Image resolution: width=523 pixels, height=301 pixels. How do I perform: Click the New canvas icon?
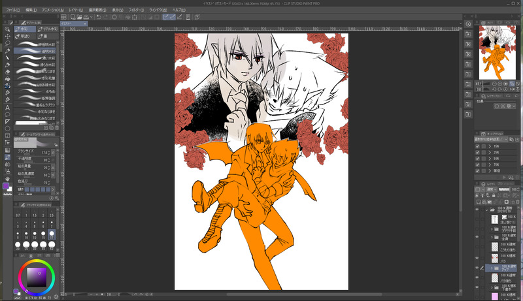pyautogui.click(x=73, y=17)
